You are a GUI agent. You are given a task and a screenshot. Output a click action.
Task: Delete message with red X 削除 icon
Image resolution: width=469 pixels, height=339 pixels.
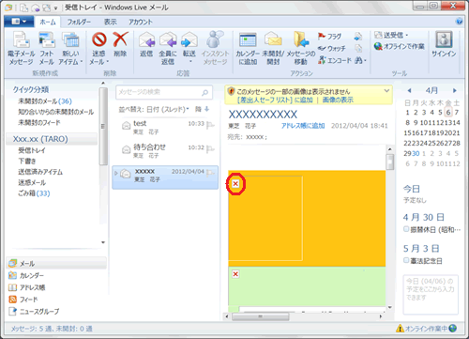click(120, 39)
